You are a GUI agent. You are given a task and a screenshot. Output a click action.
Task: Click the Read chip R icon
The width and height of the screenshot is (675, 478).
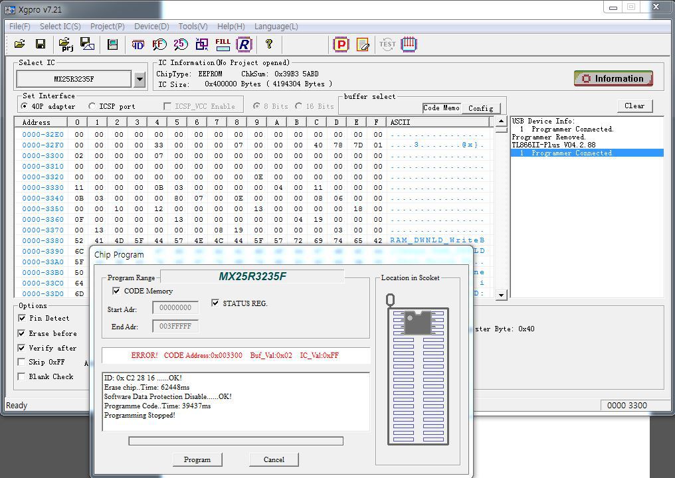tap(244, 44)
